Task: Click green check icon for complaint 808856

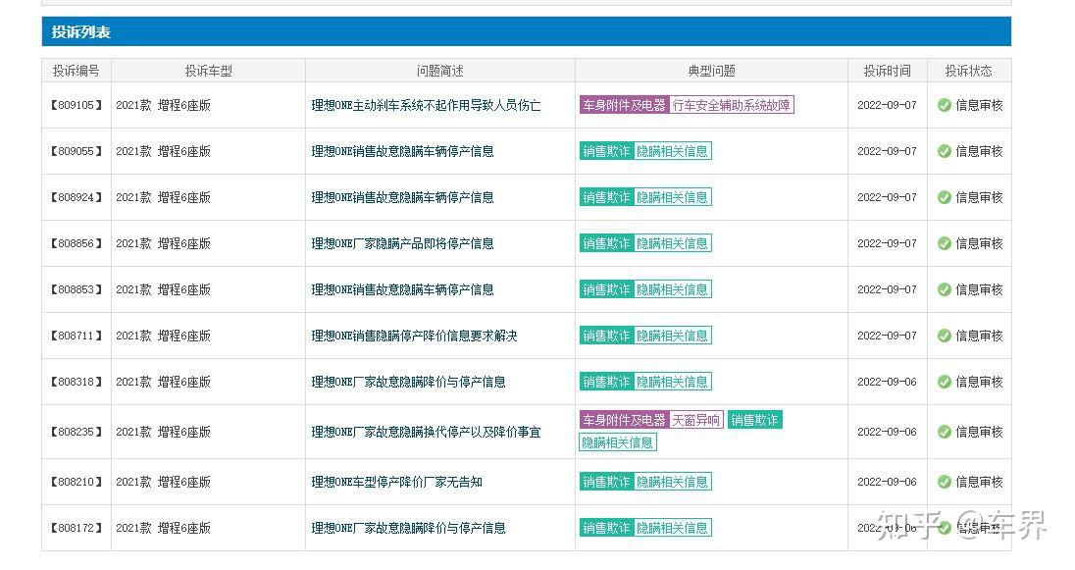Action: coord(944,243)
